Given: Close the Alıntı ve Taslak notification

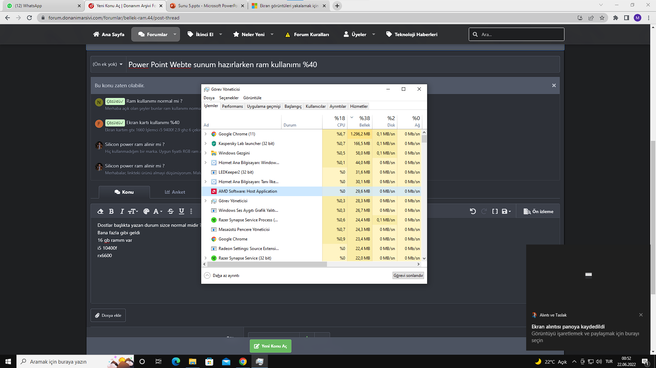Looking at the screenshot, I should (x=641, y=315).
